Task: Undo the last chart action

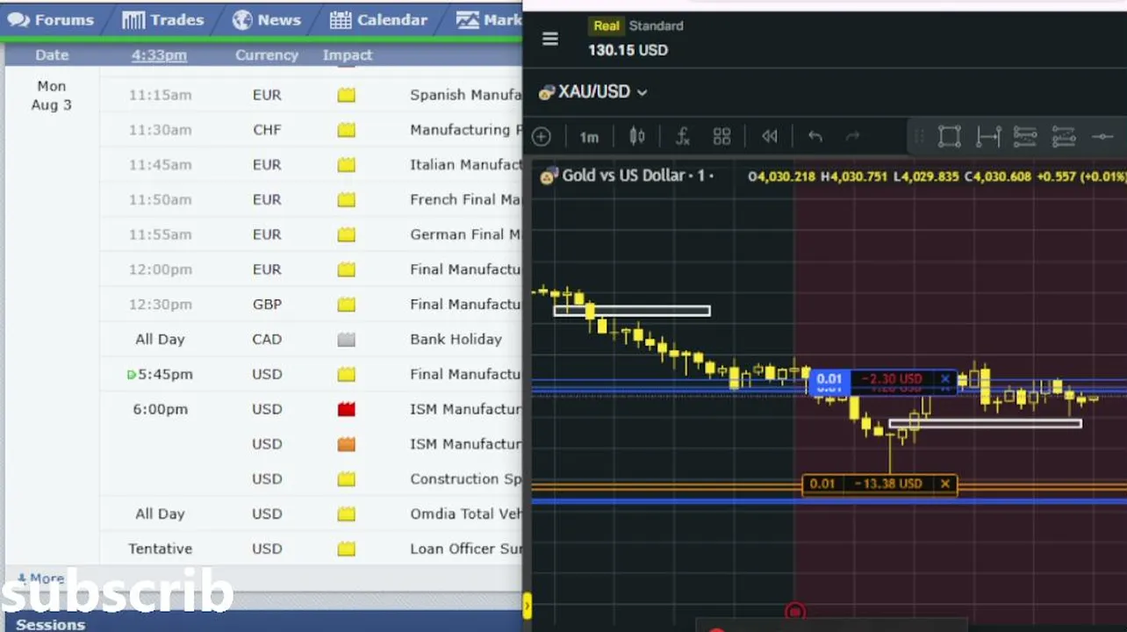Action: (815, 136)
